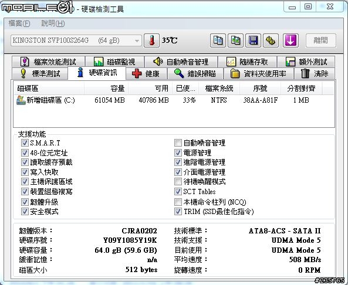
Task: Click the copy info document toolbar icon
Action: [218, 40]
